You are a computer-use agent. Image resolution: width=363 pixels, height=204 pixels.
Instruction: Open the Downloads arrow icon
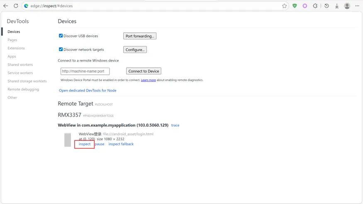point(337,6)
